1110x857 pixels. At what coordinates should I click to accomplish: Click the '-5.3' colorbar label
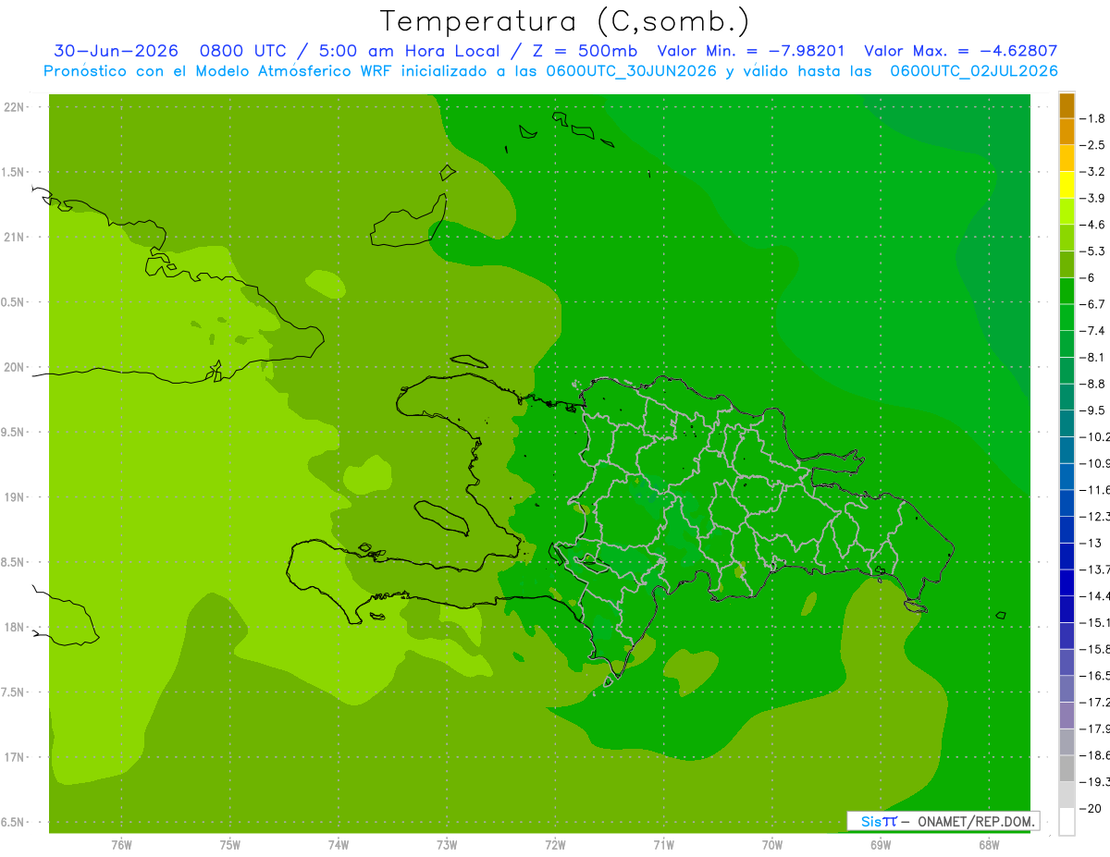tap(1092, 251)
